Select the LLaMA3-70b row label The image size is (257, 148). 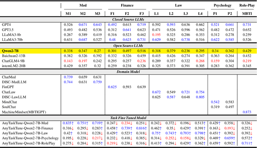click(x=12, y=39)
